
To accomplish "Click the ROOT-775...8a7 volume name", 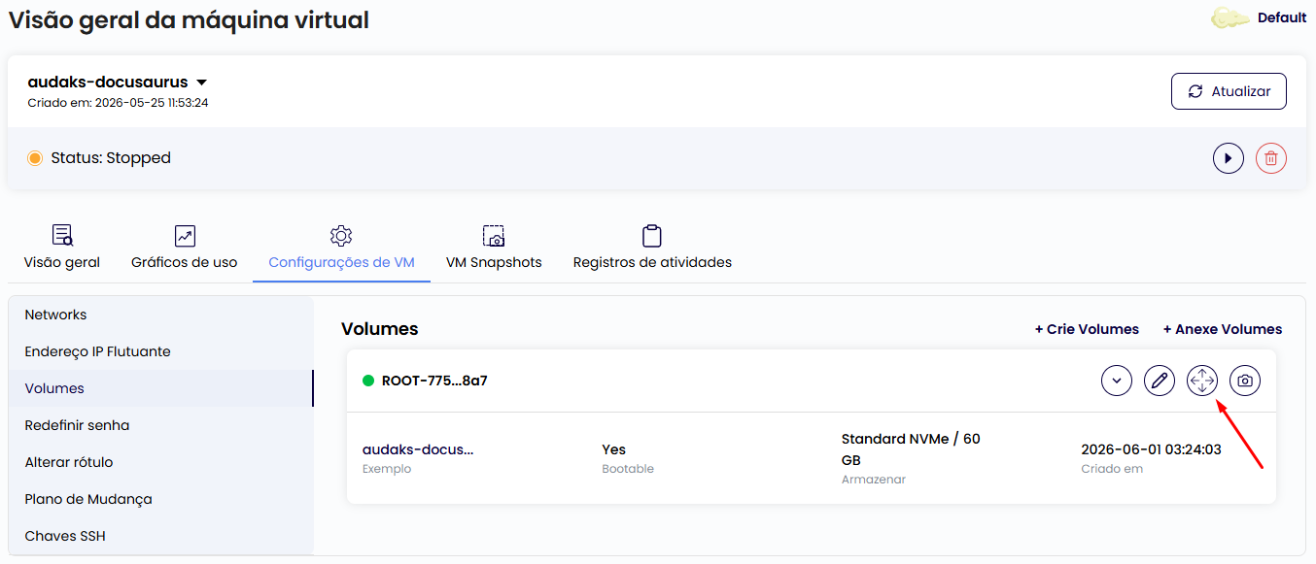I will pos(434,381).
